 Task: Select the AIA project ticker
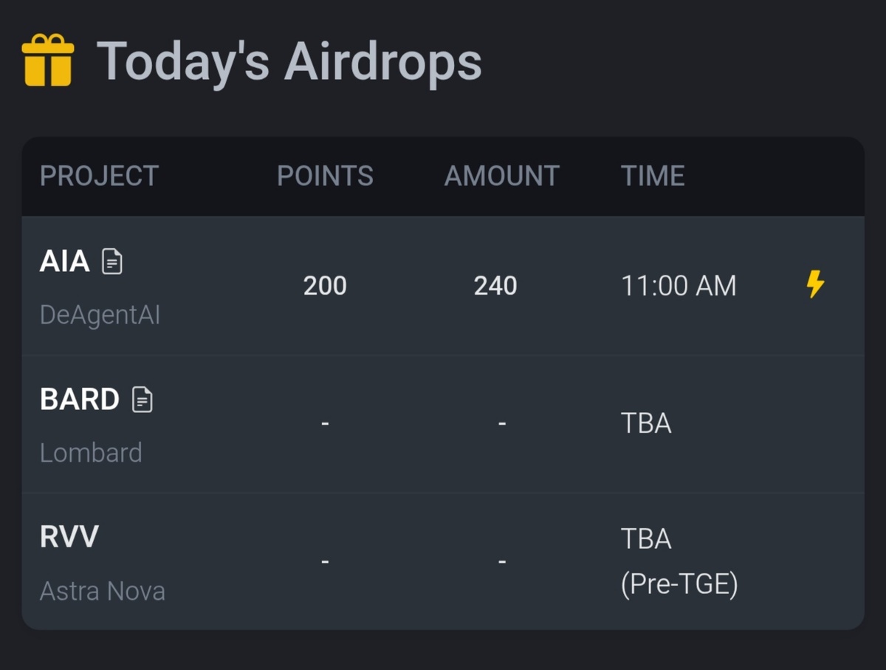point(65,261)
